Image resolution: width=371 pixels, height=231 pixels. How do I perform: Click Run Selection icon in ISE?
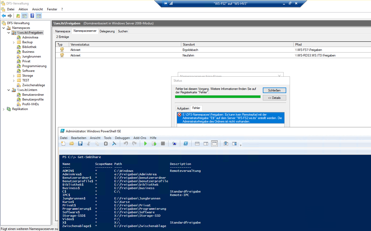pyautogui.click(x=154, y=143)
